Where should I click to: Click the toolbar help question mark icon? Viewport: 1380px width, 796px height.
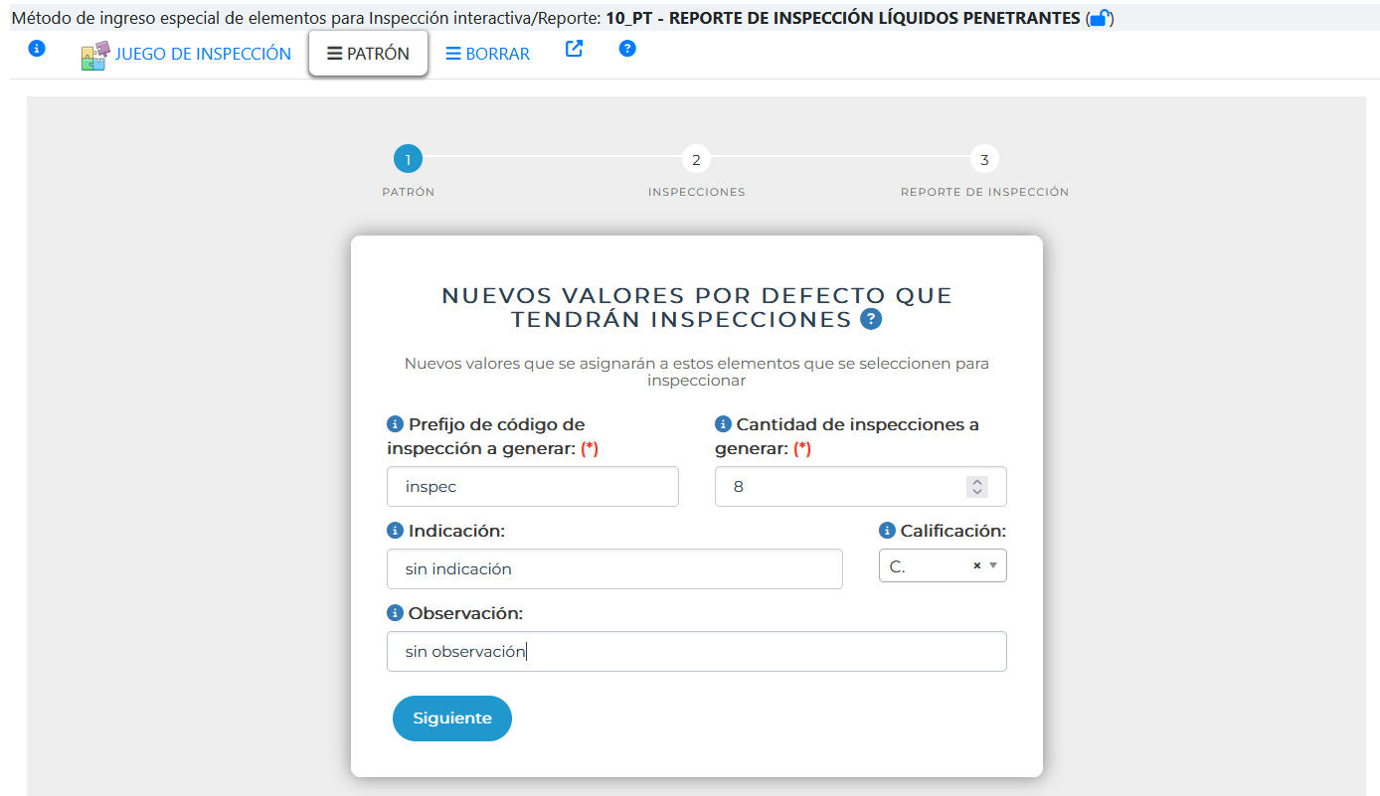coord(627,49)
